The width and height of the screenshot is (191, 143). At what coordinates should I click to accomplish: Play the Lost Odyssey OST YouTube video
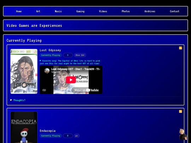[x=71, y=80]
